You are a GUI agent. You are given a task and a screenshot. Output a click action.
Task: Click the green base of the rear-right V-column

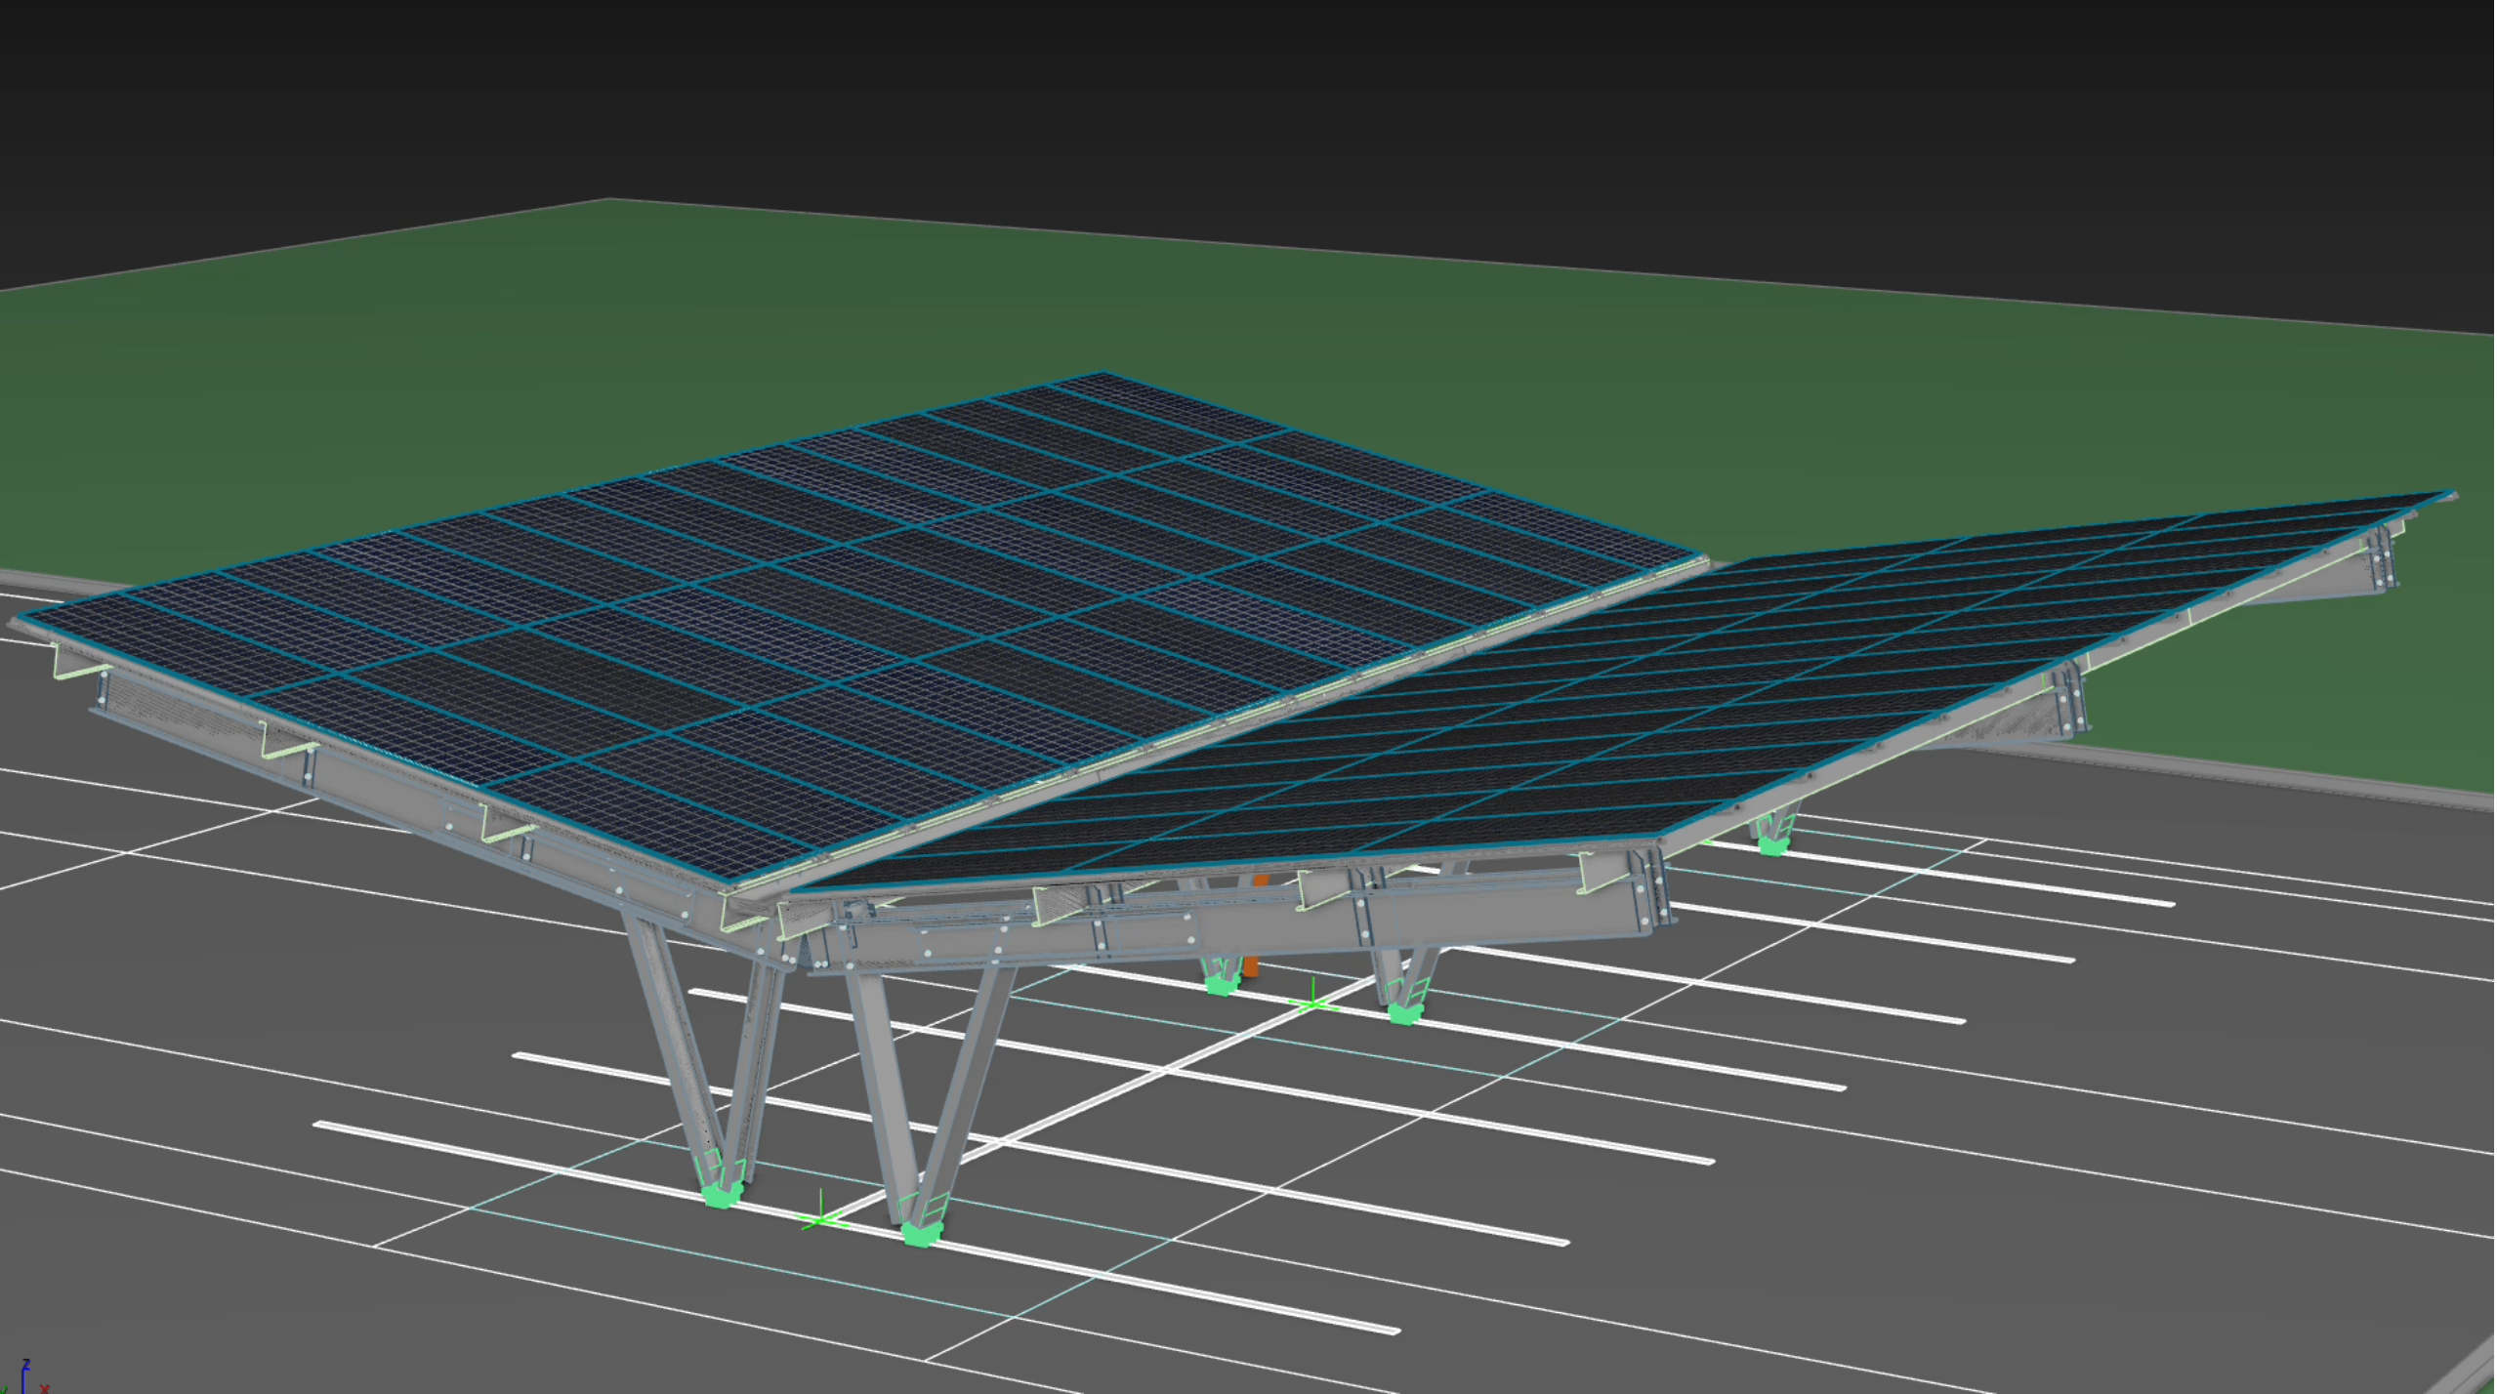[x=1404, y=1014]
